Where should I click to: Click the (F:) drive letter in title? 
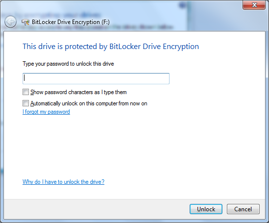(x=105, y=22)
